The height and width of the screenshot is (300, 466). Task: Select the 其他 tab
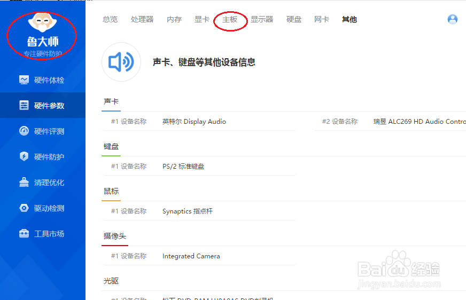(x=349, y=20)
